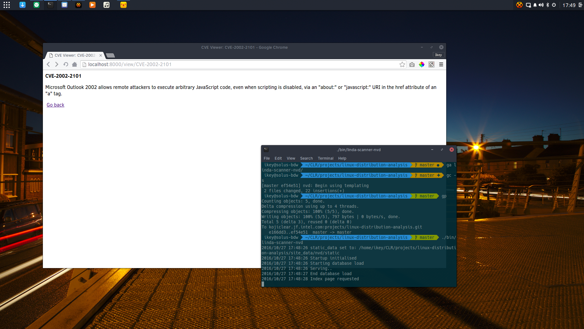Click the Ikey profile button
The width and height of the screenshot is (584, 329).
pyautogui.click(x=438, y=55)
